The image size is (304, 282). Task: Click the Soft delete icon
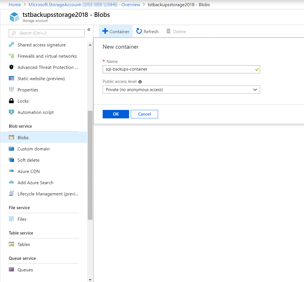tap(12, 160)
